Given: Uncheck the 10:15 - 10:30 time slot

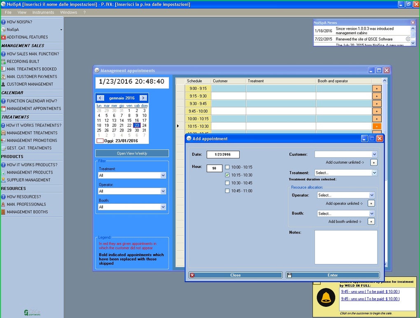Looking at the screenshot, I should click(227, 175).
